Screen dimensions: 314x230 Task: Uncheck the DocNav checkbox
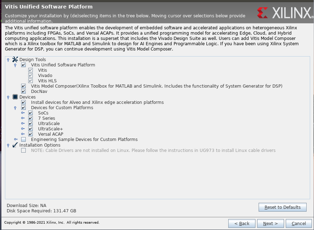click(x=23, y=91)
